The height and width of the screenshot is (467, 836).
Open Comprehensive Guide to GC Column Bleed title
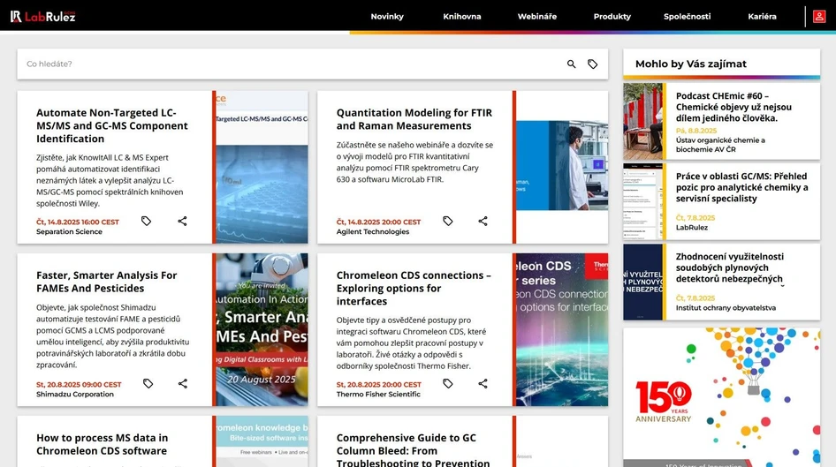tap(414, 450)
